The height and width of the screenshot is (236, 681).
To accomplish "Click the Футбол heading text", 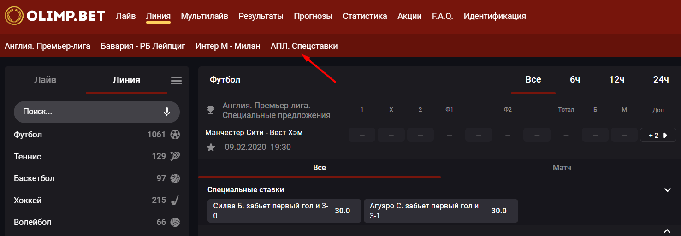I will (x=225, y=80).
